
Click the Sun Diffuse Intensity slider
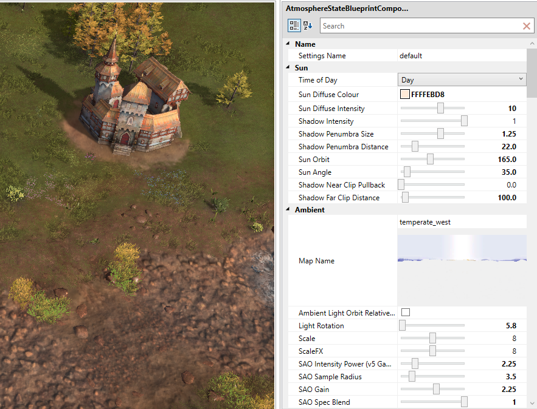[x=432, y=108]
